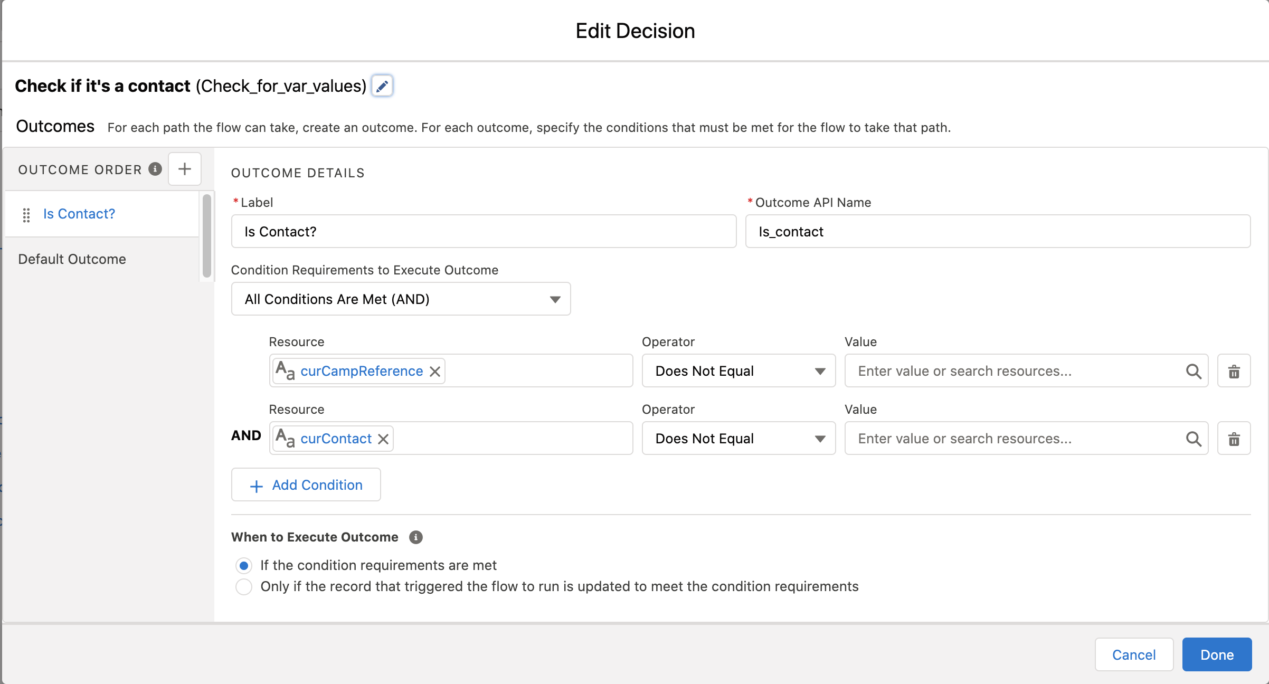The image size is (1269, 684).
Task: Select Default Outcome in the list
Action: (x=72, y=259)
